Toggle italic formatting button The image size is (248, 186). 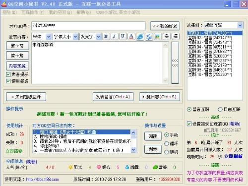(x=115, y=36)
